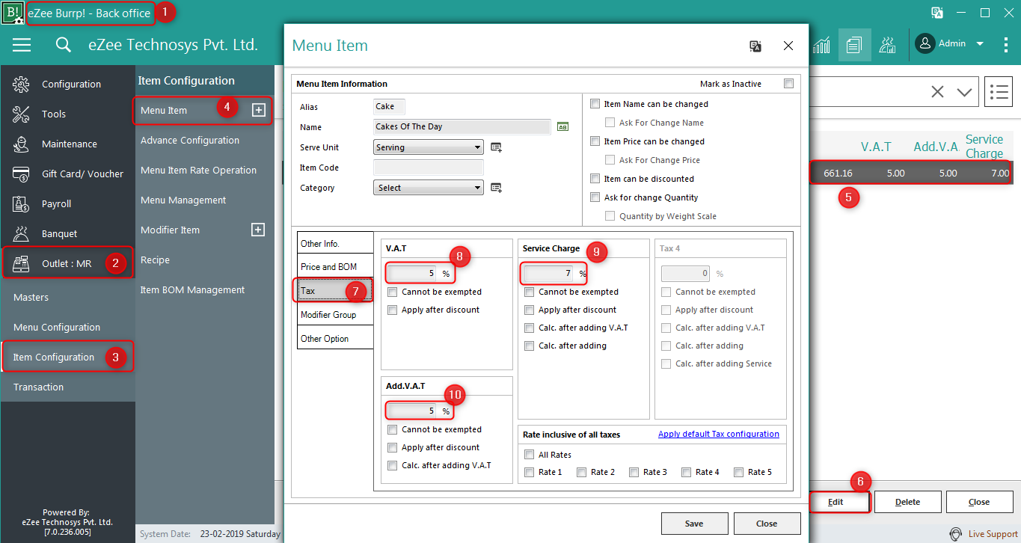Expand the search filter chevron
The width and height of the screenshot is (1021, 543).
point(964,92)
